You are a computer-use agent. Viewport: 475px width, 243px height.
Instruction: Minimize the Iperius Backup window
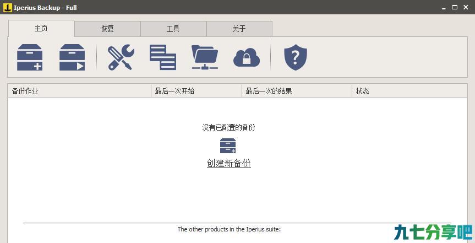click(x=444, y=8)
